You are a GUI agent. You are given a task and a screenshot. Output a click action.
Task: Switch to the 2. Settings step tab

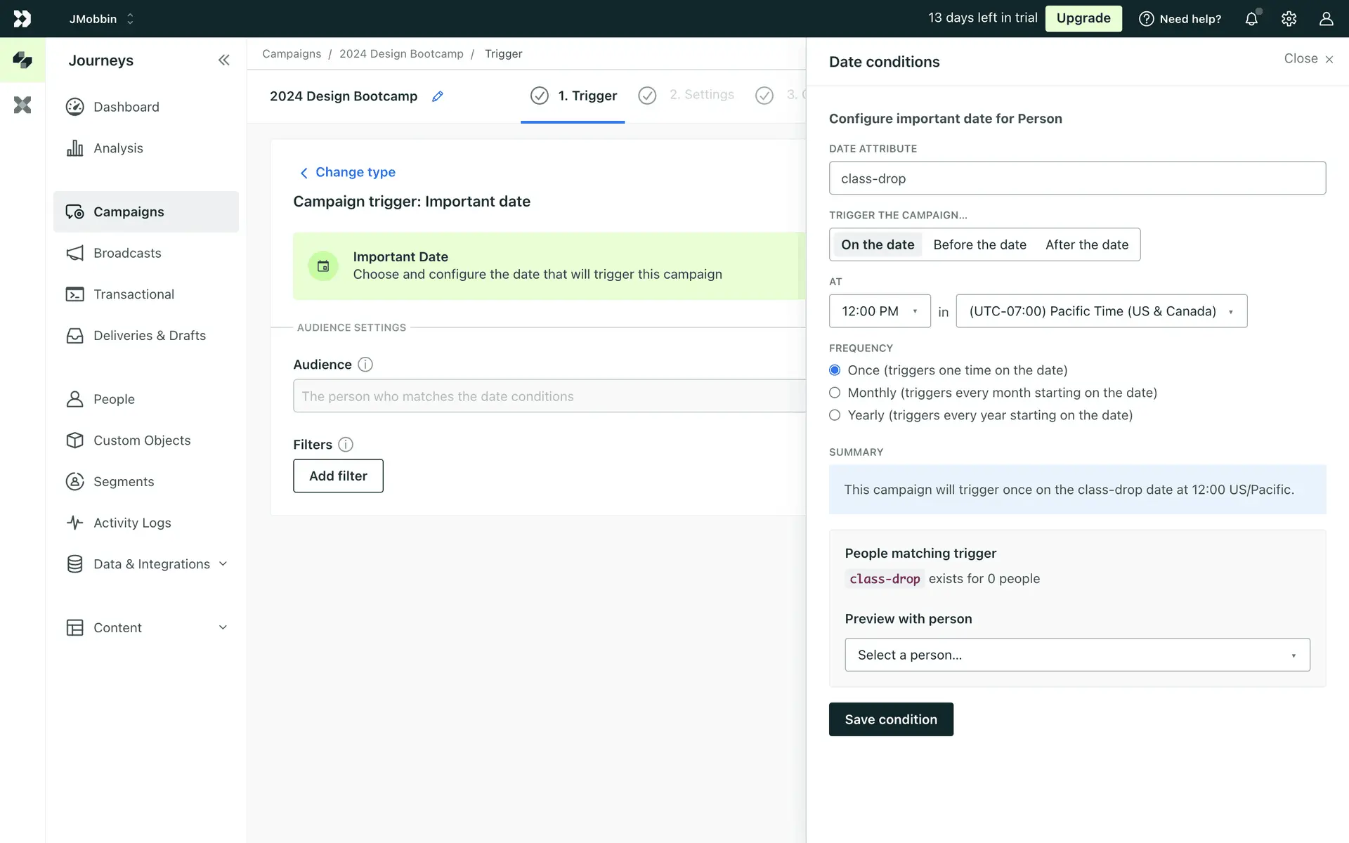(700, 95)
